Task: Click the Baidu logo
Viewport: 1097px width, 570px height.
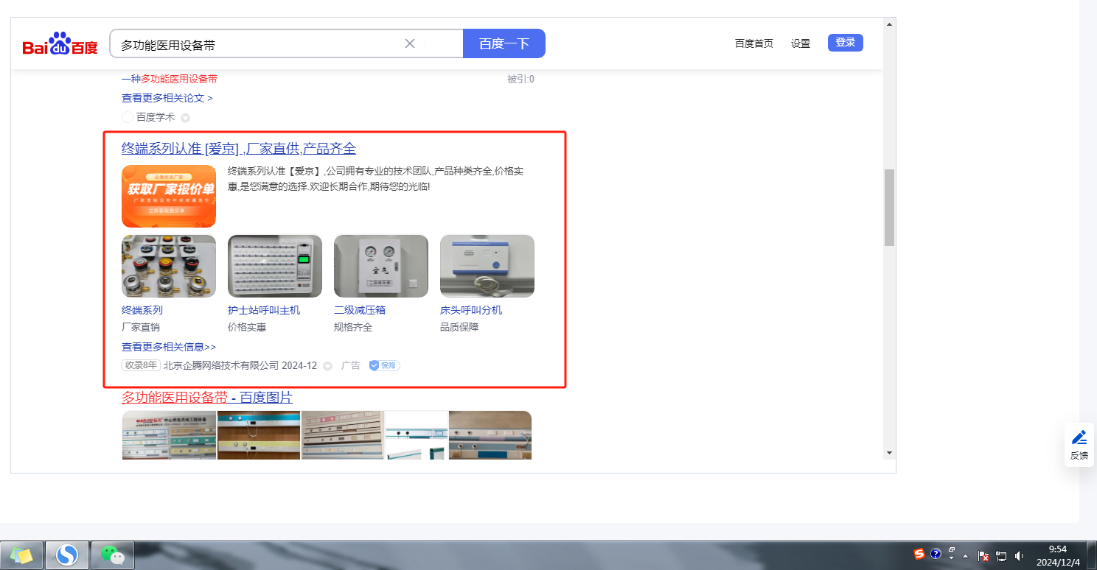Action: tap(60, 44)
